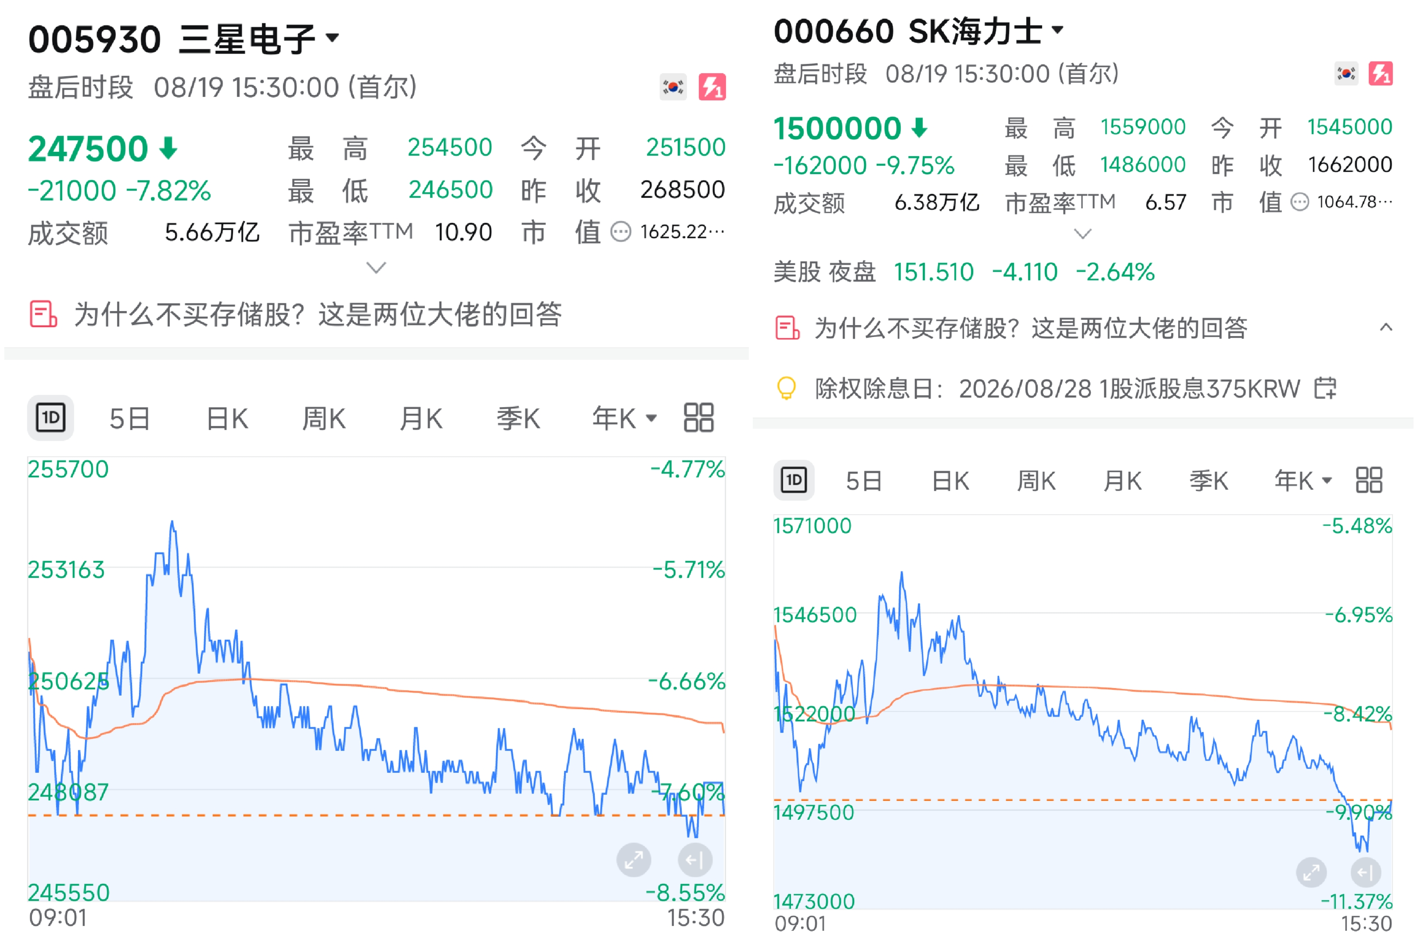Viewport: 1418px width, 948px height.
Task: Tap SK Hynix day high value 1559000
Action: [1143, 127]
